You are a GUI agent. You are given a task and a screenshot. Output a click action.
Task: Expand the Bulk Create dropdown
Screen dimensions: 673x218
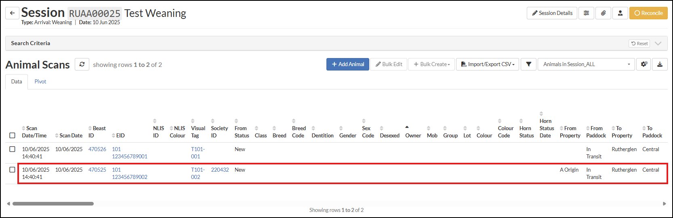pos(431,64)
